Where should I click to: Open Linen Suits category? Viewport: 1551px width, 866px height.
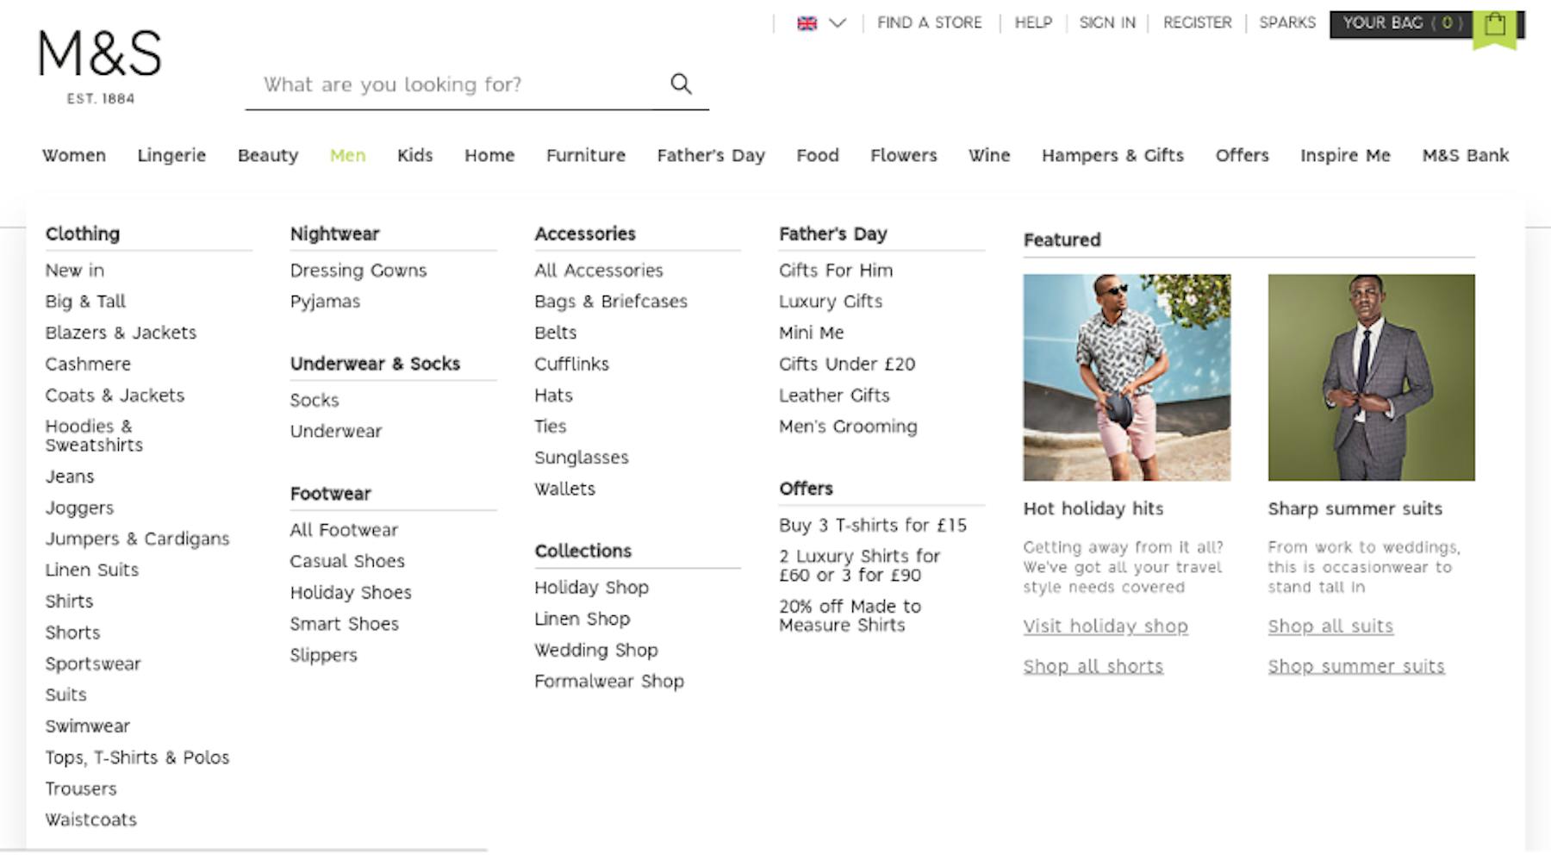[91, 570]
